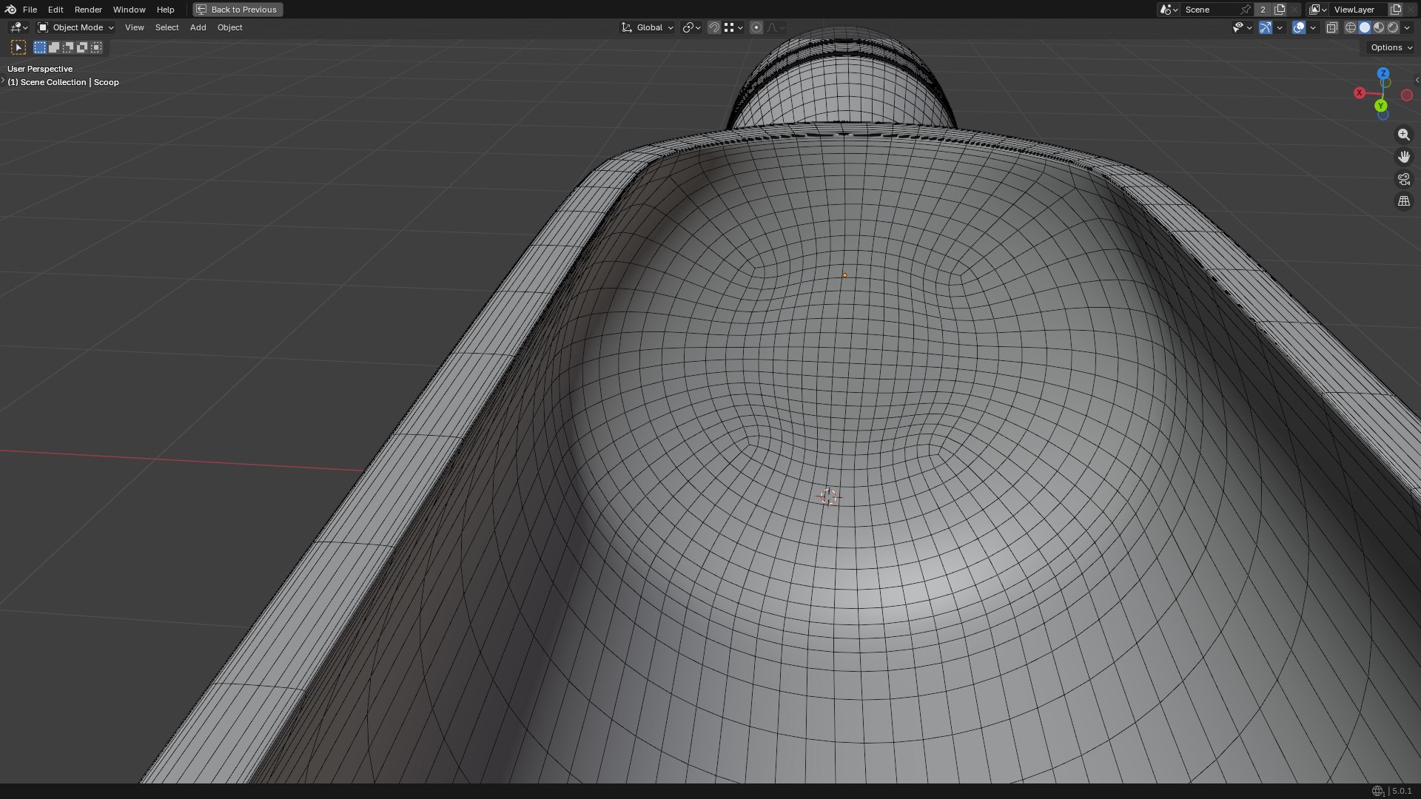Open the Select menu in viewport header
This screenshot has height=799, width=1421.
point(167,27)
